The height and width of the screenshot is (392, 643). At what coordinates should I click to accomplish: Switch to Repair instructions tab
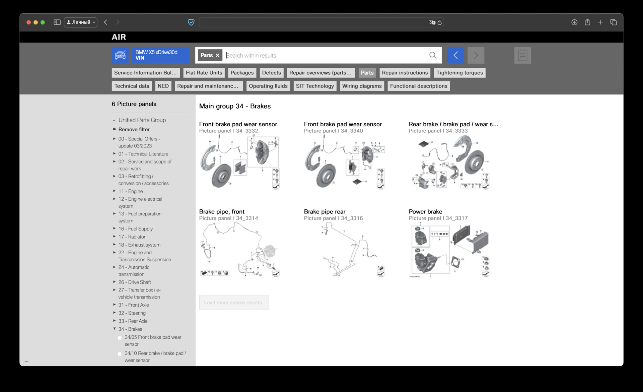[405, 73]
